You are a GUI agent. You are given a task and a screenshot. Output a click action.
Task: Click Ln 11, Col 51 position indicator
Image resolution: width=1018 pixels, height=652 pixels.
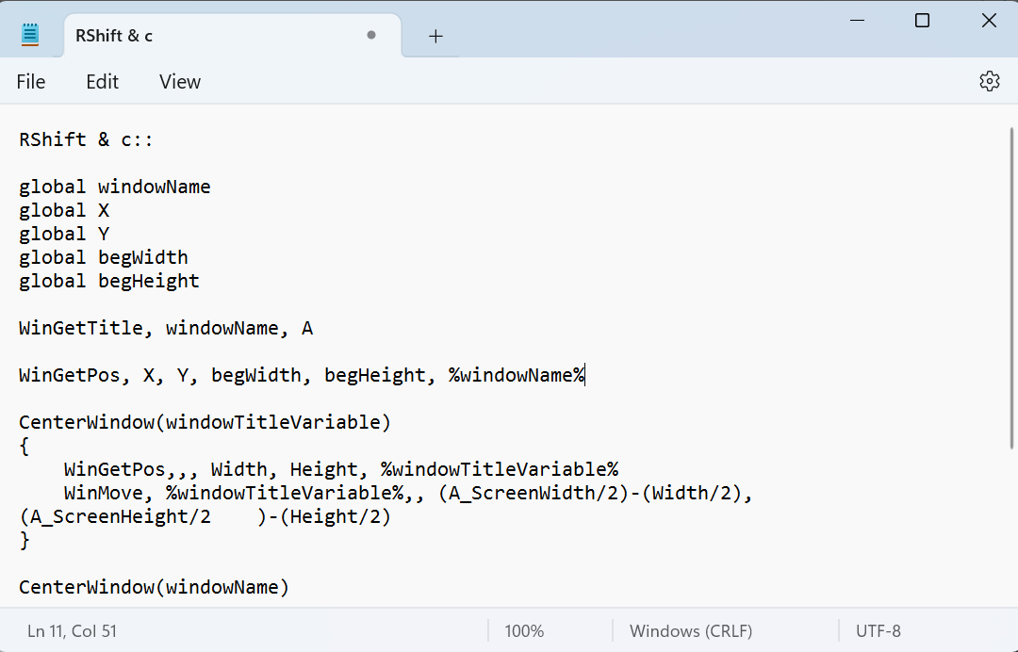(x=73, y=631)
